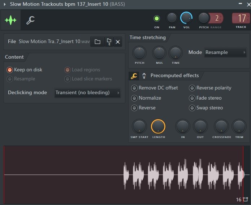Image resolution: width=251 pixels, height=205 pixels.
Task: Adjust the channel VOL knob
Action: [186, 18]
